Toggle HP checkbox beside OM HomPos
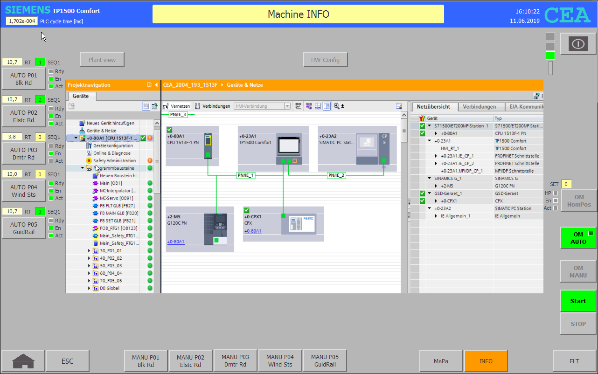Viewport: 598px width, 374px height. pyautogui.click(x=556, y=193)
